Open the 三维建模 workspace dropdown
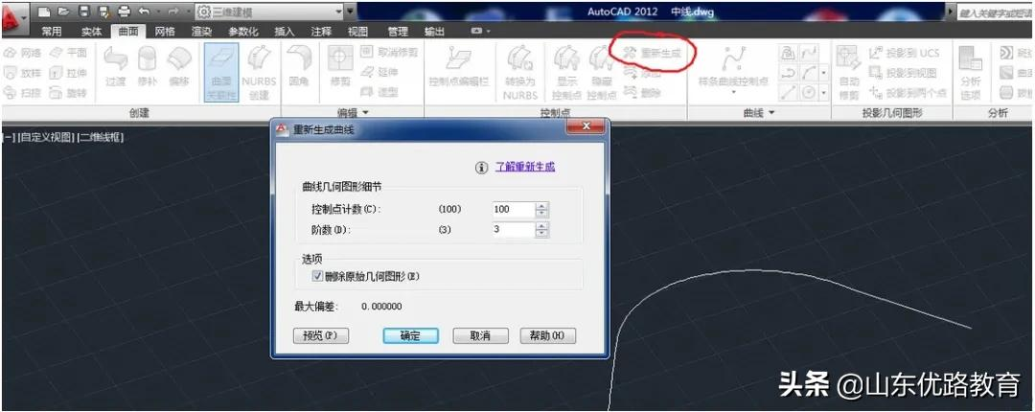This screenshot has height=412, width=1035. [270, 11]
